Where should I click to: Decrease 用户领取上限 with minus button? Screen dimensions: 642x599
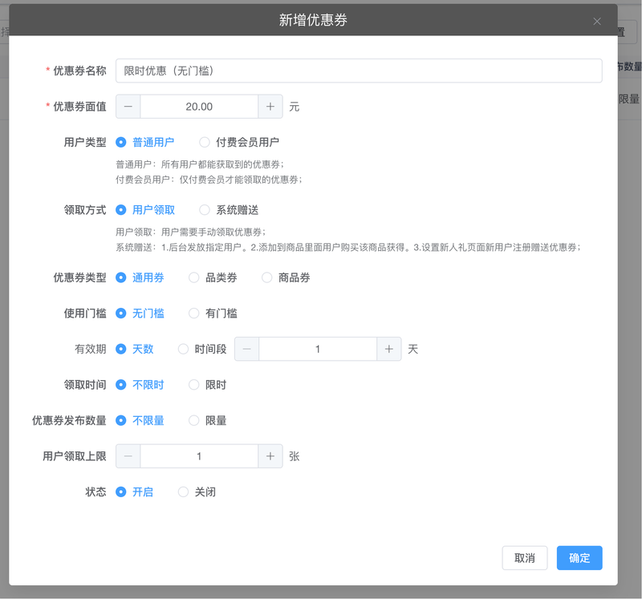(x=128, y=456)
